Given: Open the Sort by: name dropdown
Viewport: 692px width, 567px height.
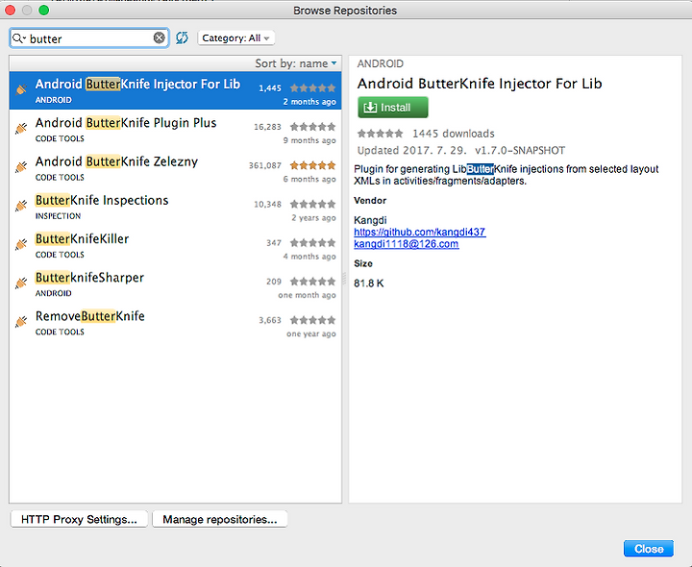Looking at the screenshot, I should pyautogui.click(x=296, y=63).
